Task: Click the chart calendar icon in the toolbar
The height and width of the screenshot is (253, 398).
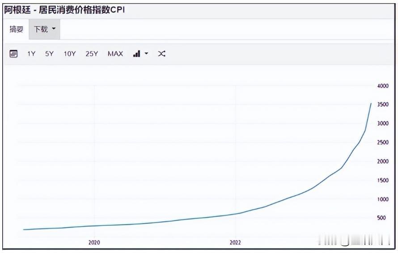Action: [x=13, y=54]
